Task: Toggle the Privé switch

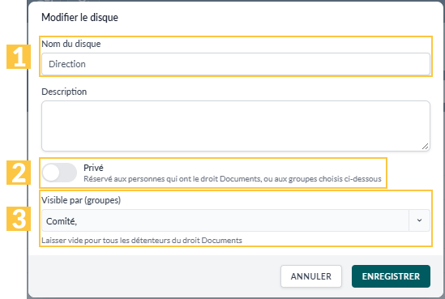Action: [x=59, y=173]
